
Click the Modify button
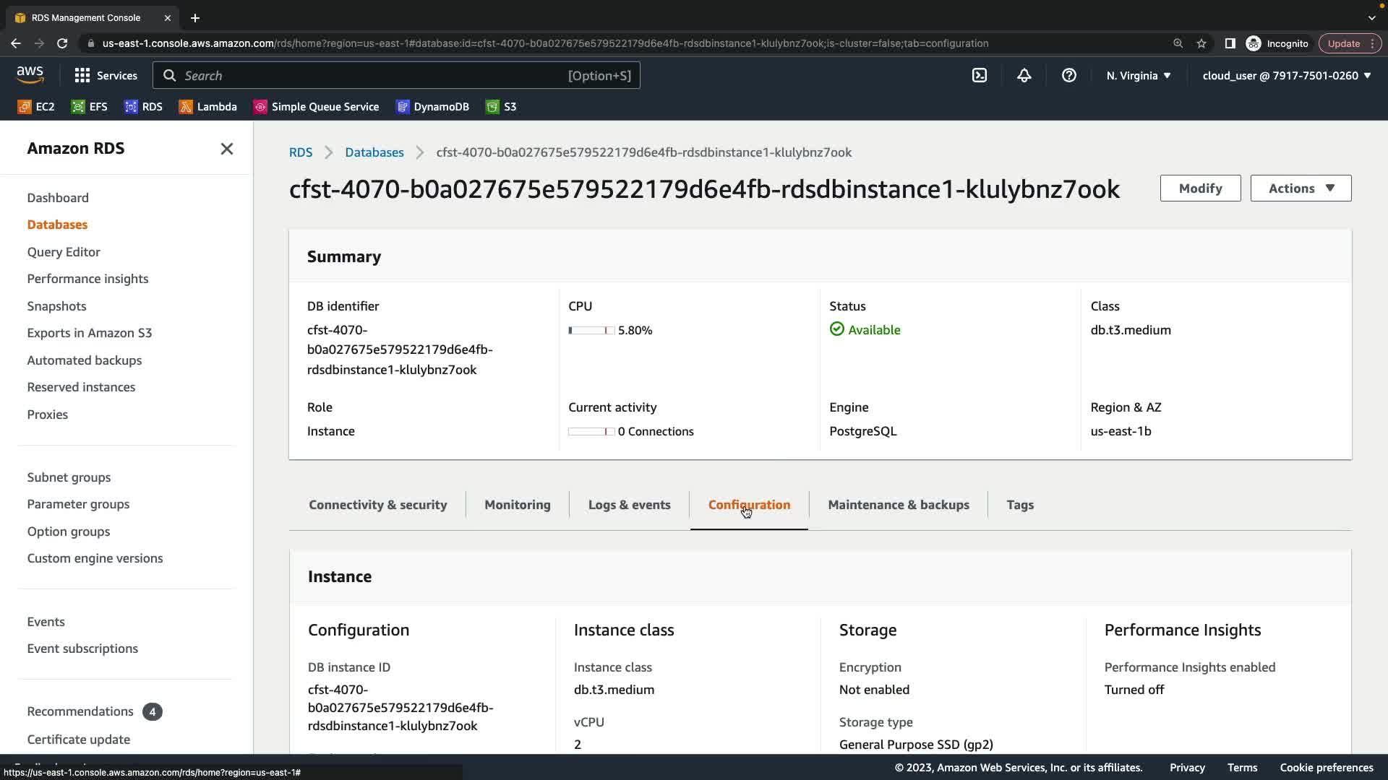point(1200,188)
